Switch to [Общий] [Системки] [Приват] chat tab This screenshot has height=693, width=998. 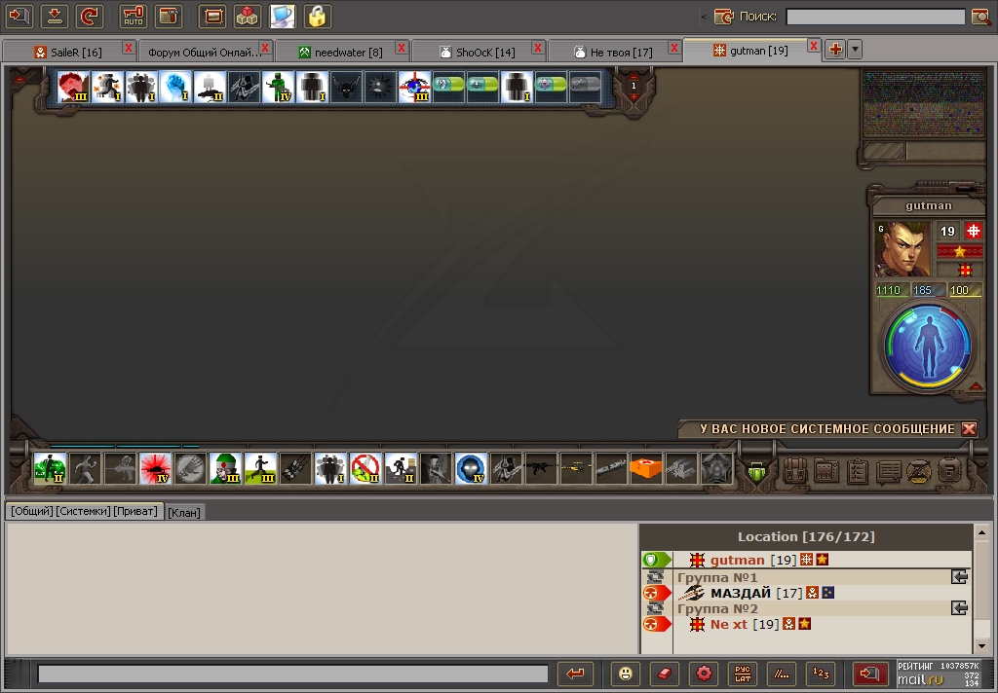click(84, 511)
